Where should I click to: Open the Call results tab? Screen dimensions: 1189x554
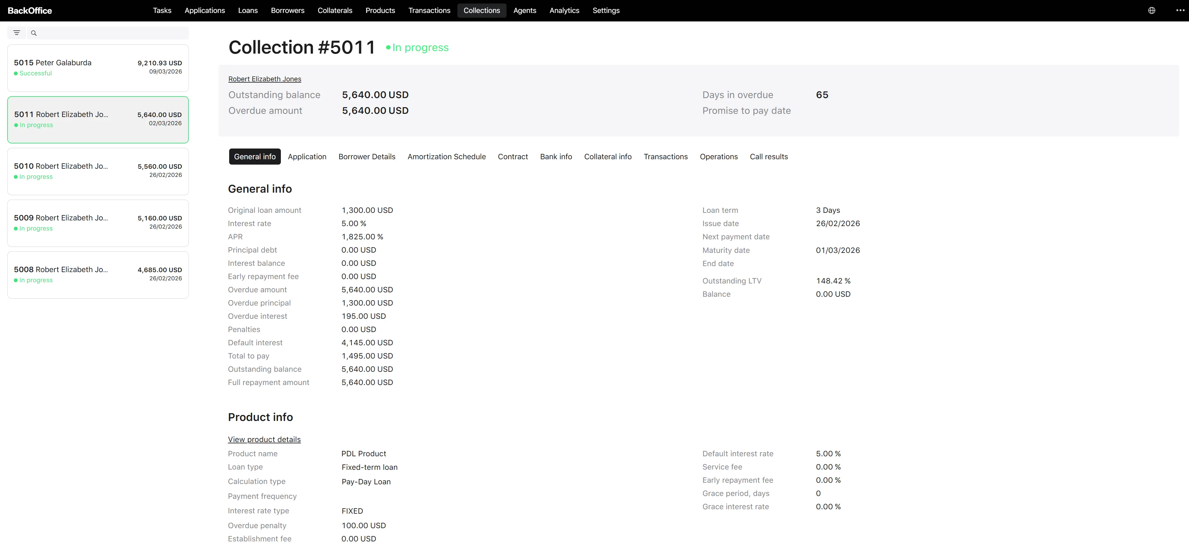click(768, 156)
